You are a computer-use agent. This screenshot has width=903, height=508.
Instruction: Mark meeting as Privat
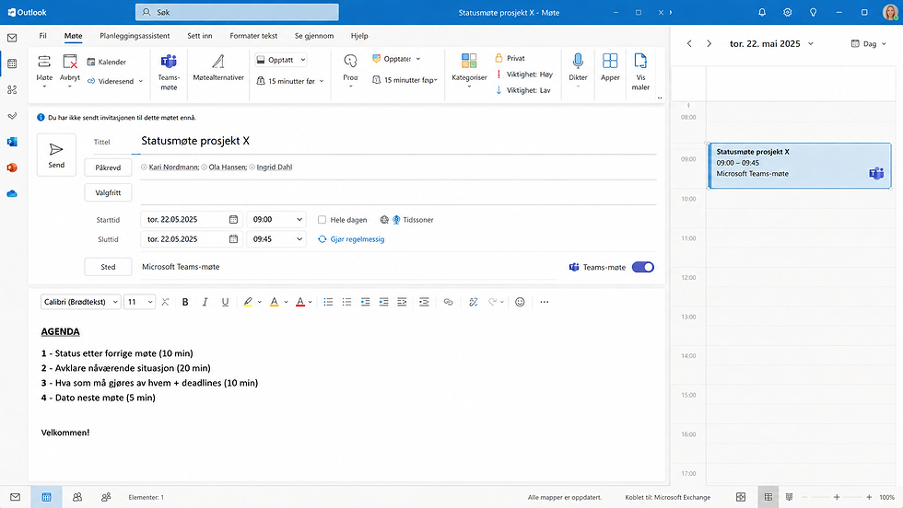pos(510,58)
